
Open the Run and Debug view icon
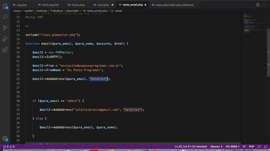point(5,39)
